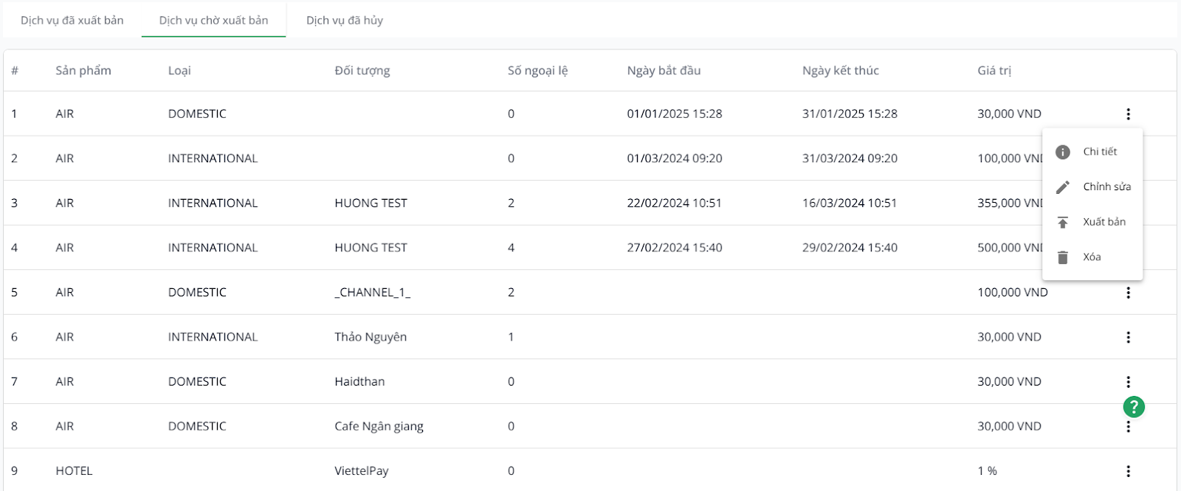Select the Dịch vụ chờ xuất bản tab
This screenshot has width=1181, height=491.
tap(213, 21)
